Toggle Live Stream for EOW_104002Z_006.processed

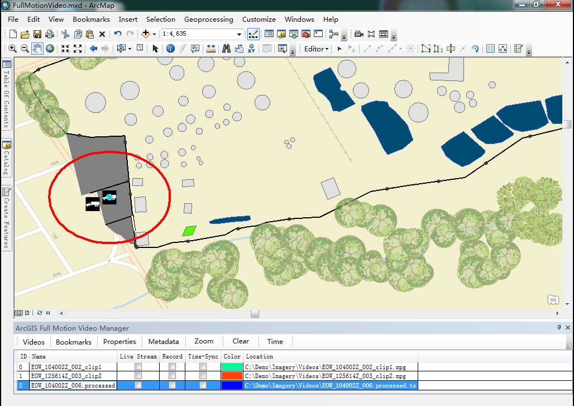138,385
